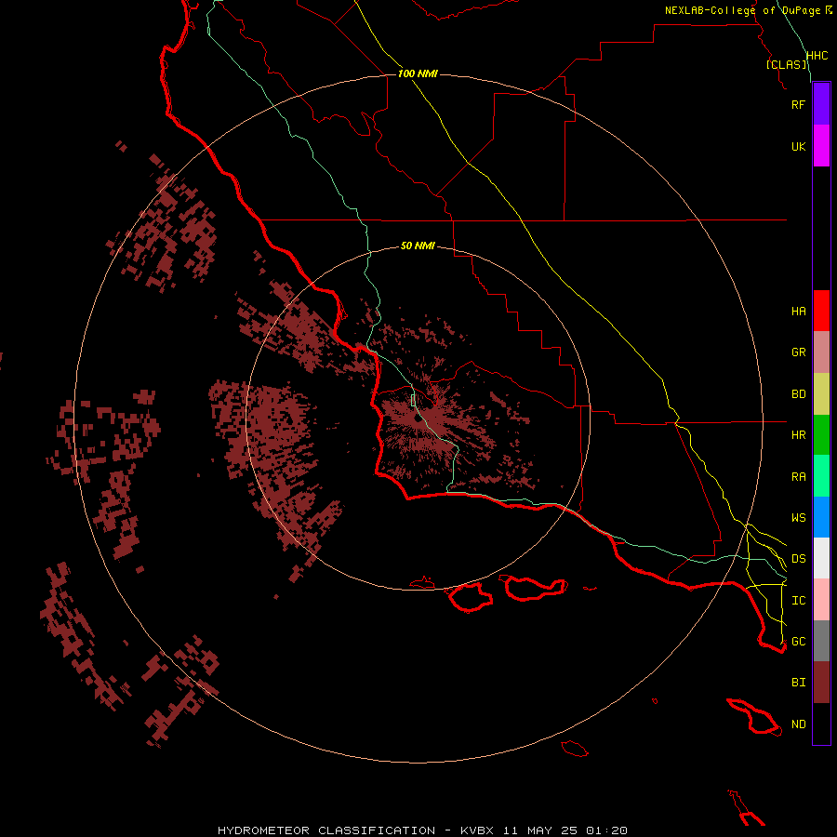Click the ND legend label
The height and width of the screenshot is (837, 837).
pos(798,724)
